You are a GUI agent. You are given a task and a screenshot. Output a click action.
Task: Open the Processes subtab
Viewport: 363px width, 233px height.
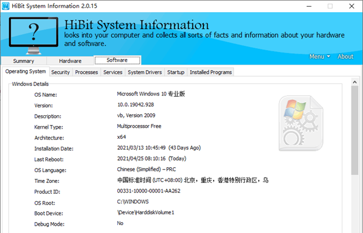pos(87,72)
